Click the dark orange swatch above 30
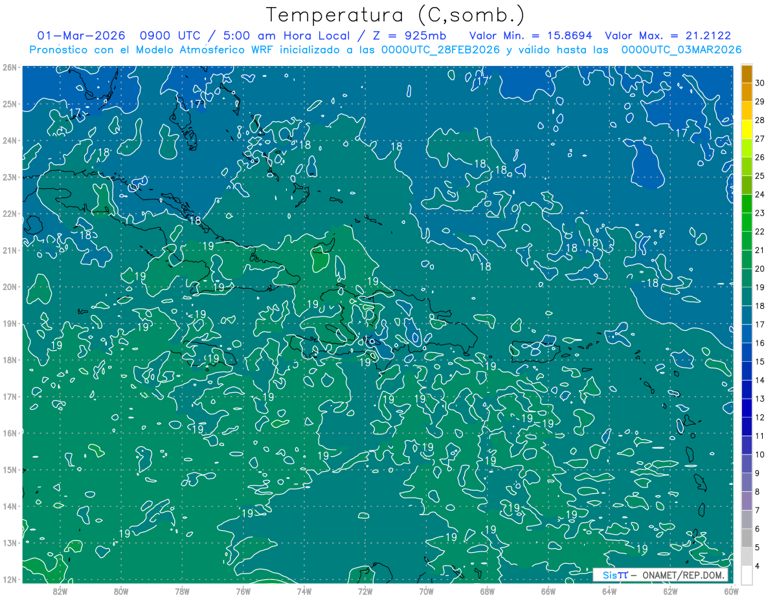Viewport: 777px width, 600px height. (747, 74)
